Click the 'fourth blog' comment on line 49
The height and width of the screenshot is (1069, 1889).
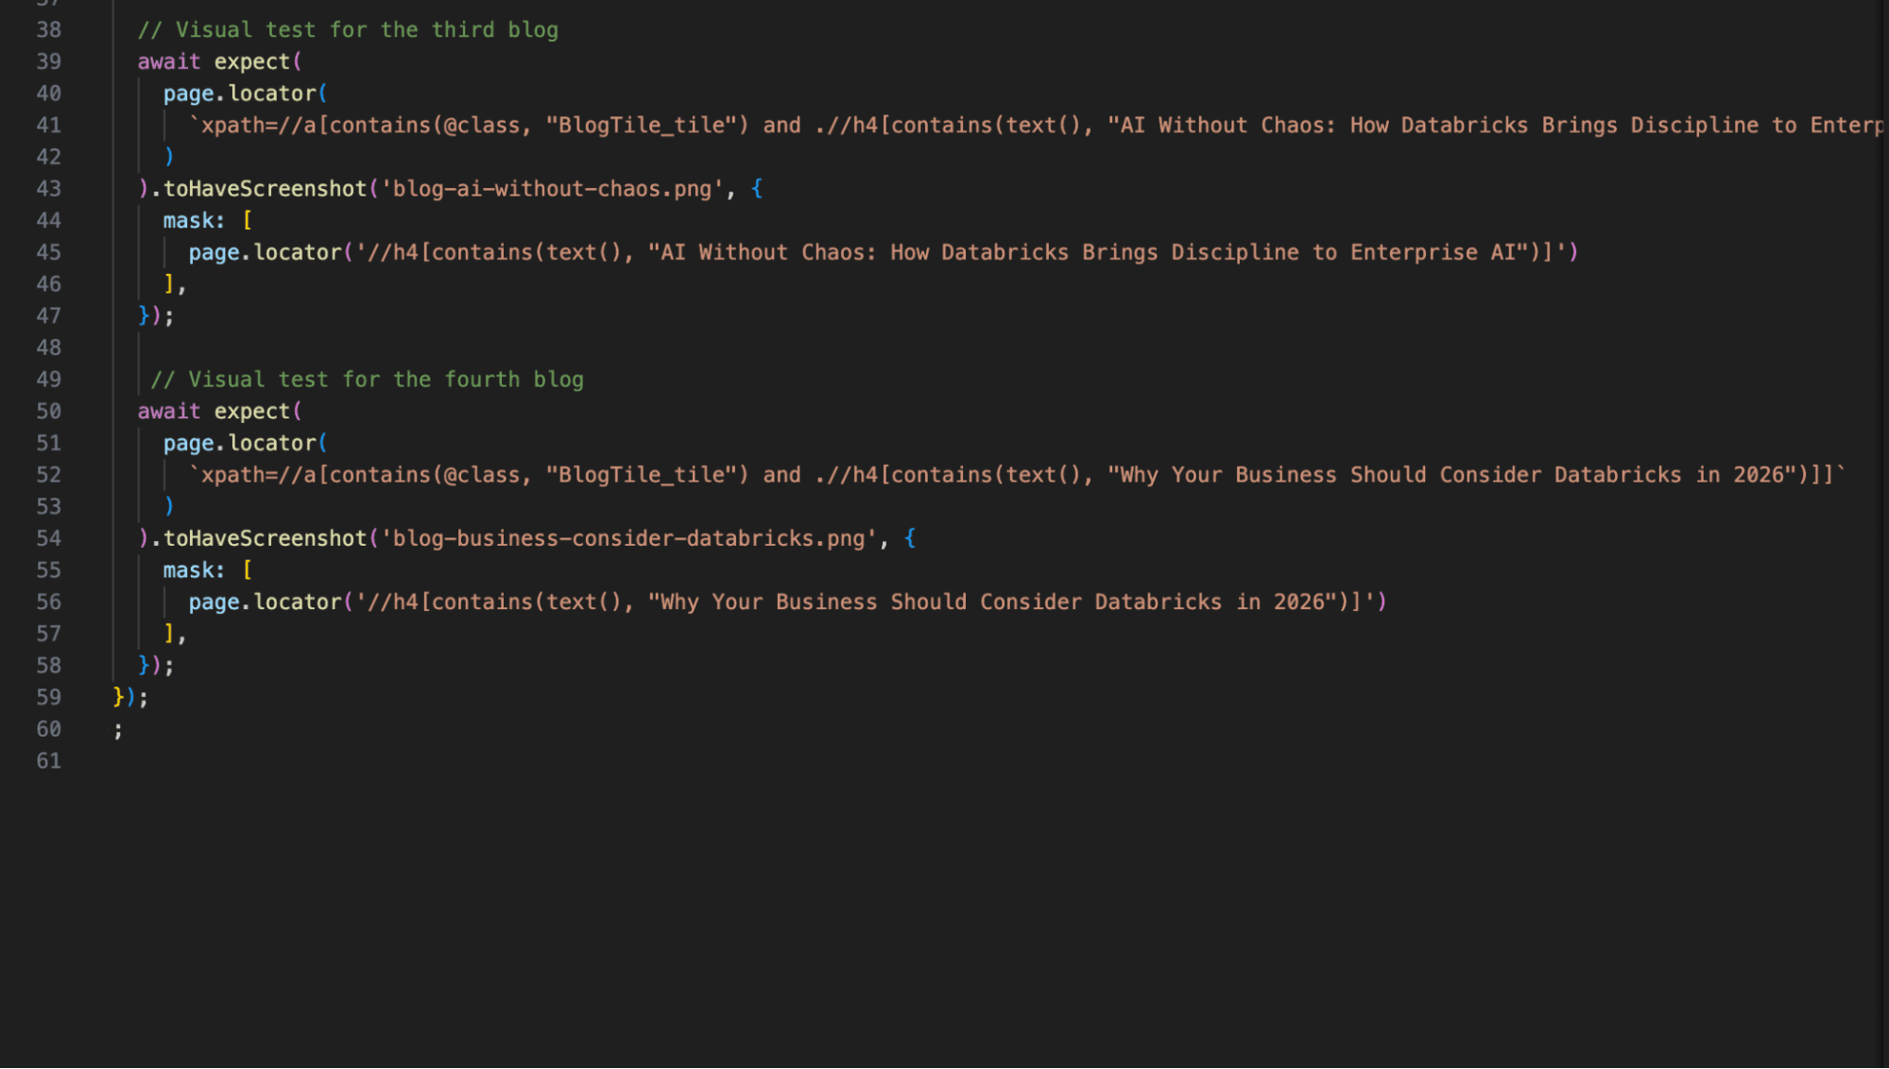click(513, 380)
